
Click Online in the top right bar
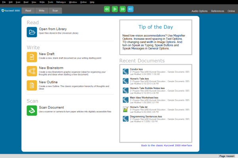(231, 11)
